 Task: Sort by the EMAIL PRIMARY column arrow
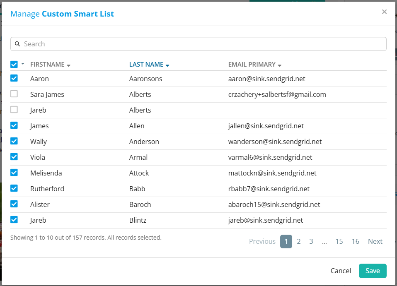(280, 65)
